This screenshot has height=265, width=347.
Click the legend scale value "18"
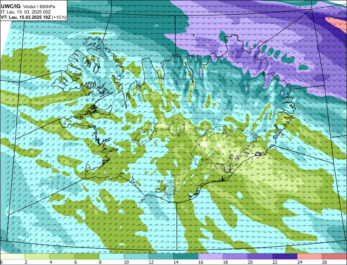[225, 262]
